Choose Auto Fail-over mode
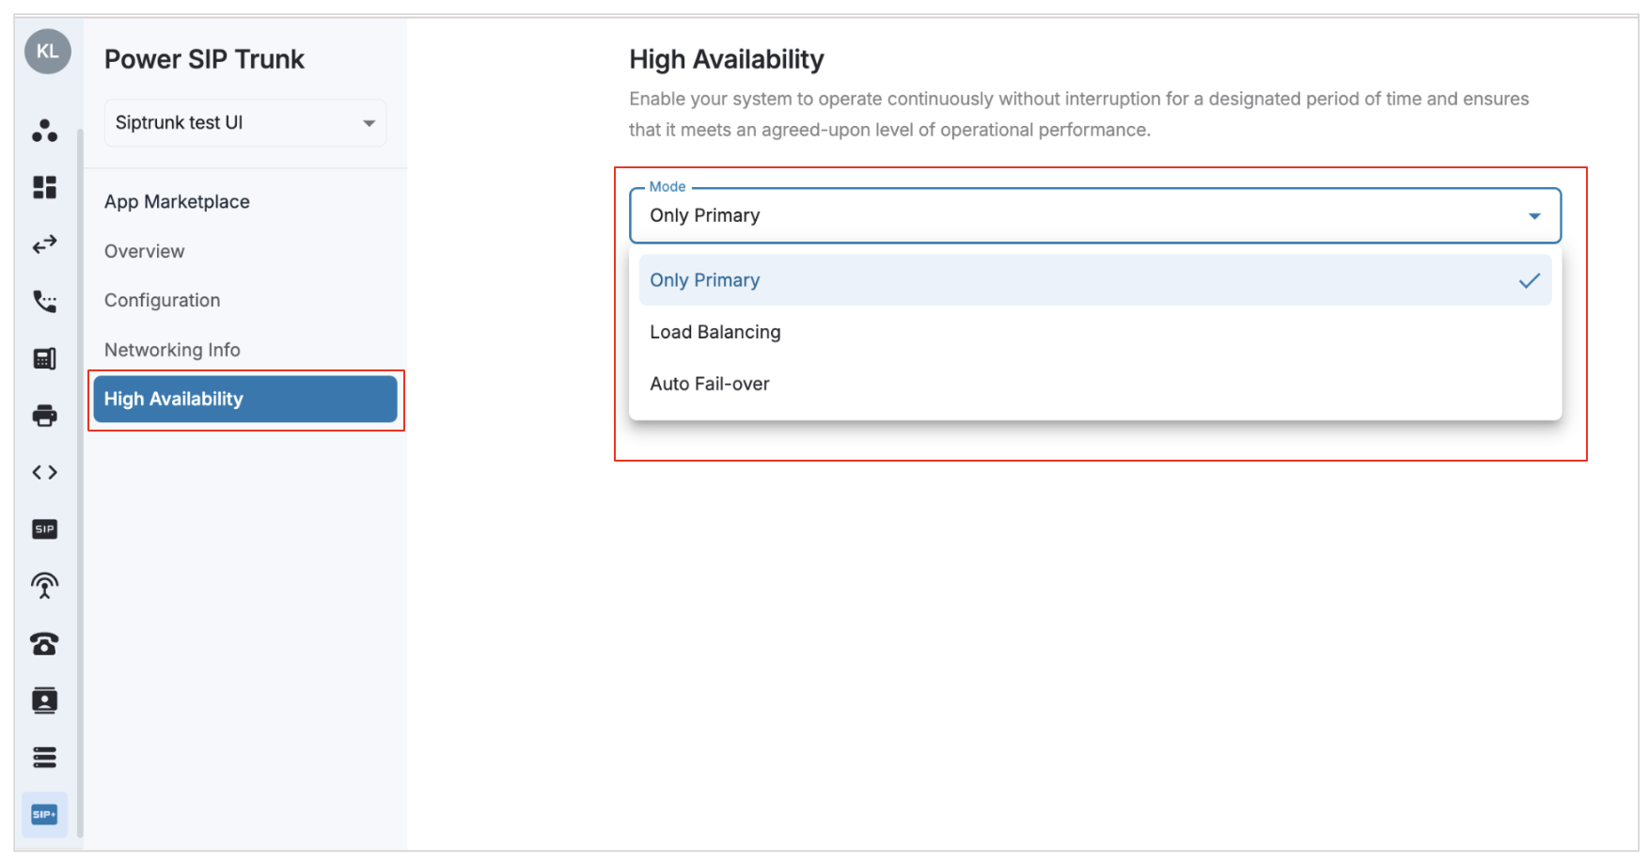The image size is (1649, 863). (1095, 384)
